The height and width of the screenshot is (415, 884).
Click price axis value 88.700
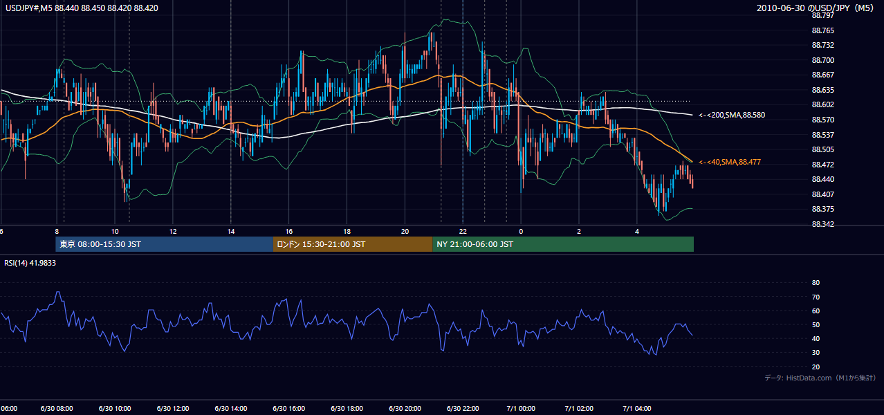click(x=822, y=60)
